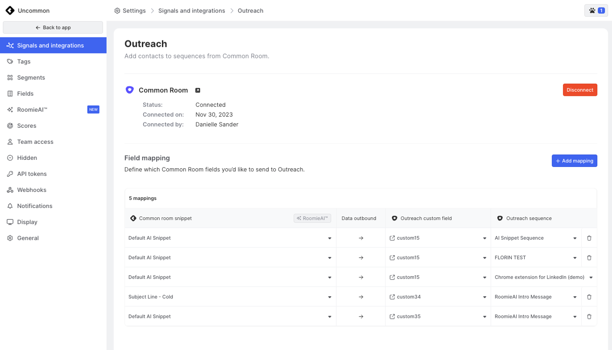The height and width of the screenshot is (350, 612).
Task: Click the Uncommon workspace logo icon
Action: point(10,10)
